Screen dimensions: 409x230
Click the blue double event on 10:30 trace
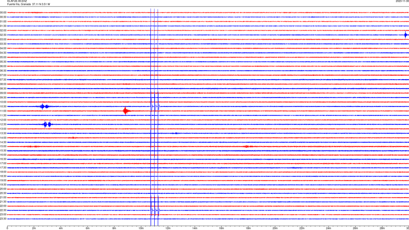click(44, 106)
